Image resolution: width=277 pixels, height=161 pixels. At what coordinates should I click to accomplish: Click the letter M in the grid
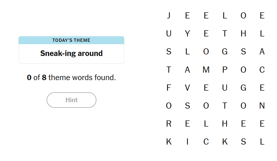206,70
